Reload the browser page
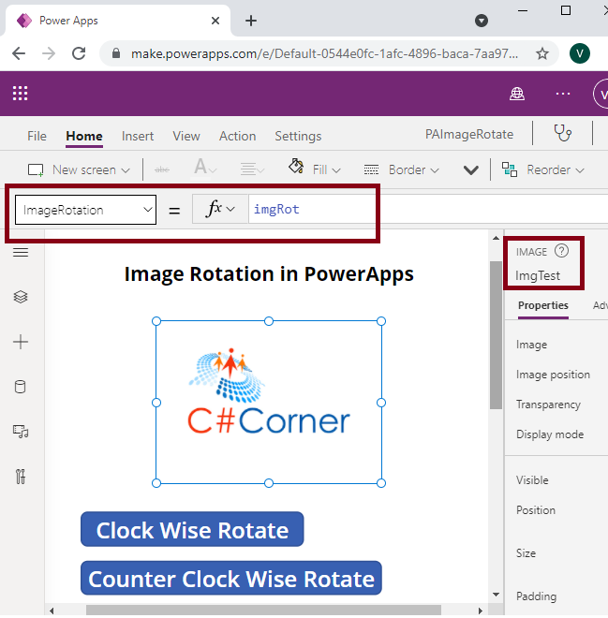 (x=79, y=53)
